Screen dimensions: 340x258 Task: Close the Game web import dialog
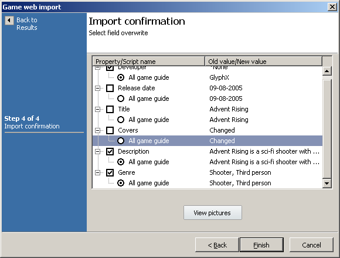[x=332, y=7]
